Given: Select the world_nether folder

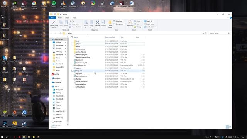Looking at the screenshot, I should click(81, 49).
